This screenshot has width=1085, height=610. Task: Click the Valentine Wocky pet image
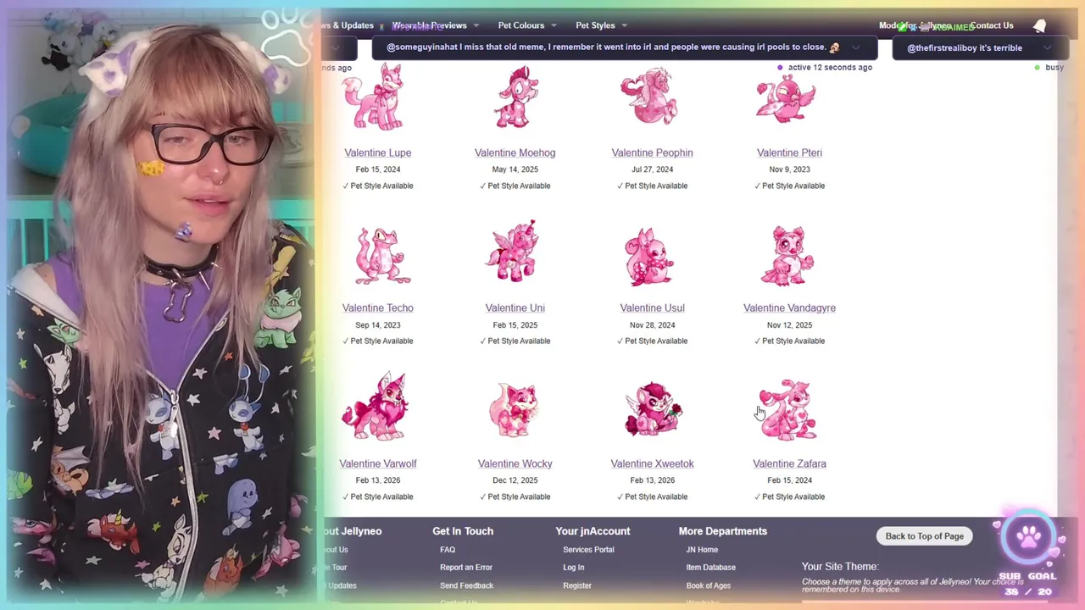(515, 410)
